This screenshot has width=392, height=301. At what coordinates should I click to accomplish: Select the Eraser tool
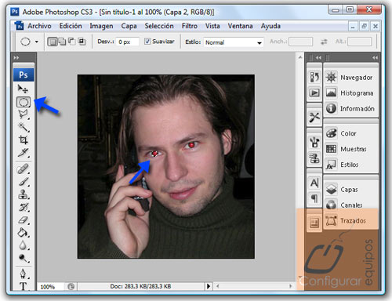[x=24, y=219]
